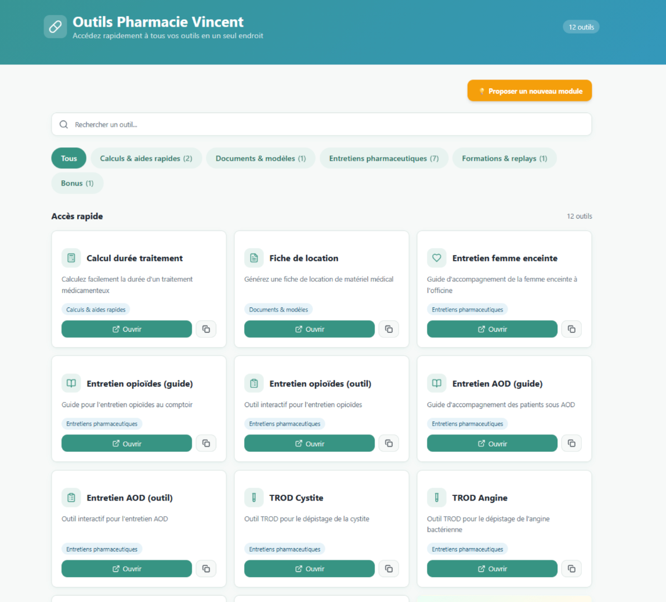
Task: Filter by Bonus category
Action: click(x=77, y=183)
